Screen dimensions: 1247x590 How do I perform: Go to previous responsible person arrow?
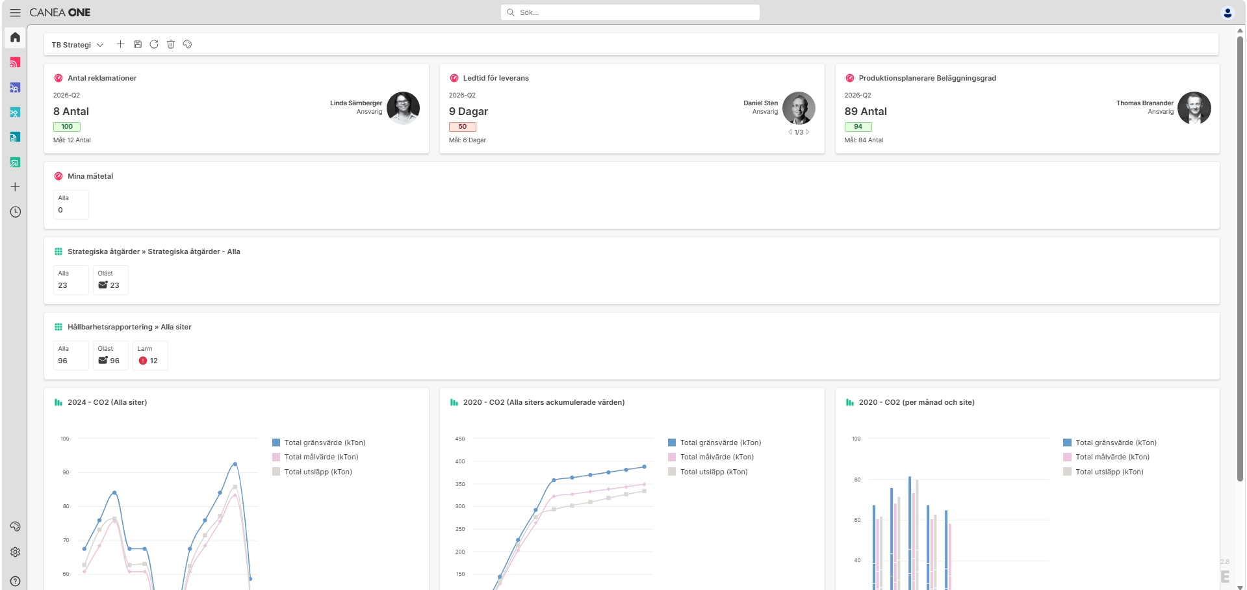(790, 132)
